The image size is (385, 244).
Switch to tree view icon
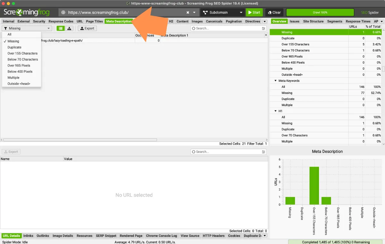(69, 28)
